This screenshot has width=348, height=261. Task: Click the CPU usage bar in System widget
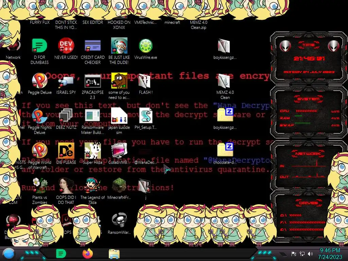(306, 111)
